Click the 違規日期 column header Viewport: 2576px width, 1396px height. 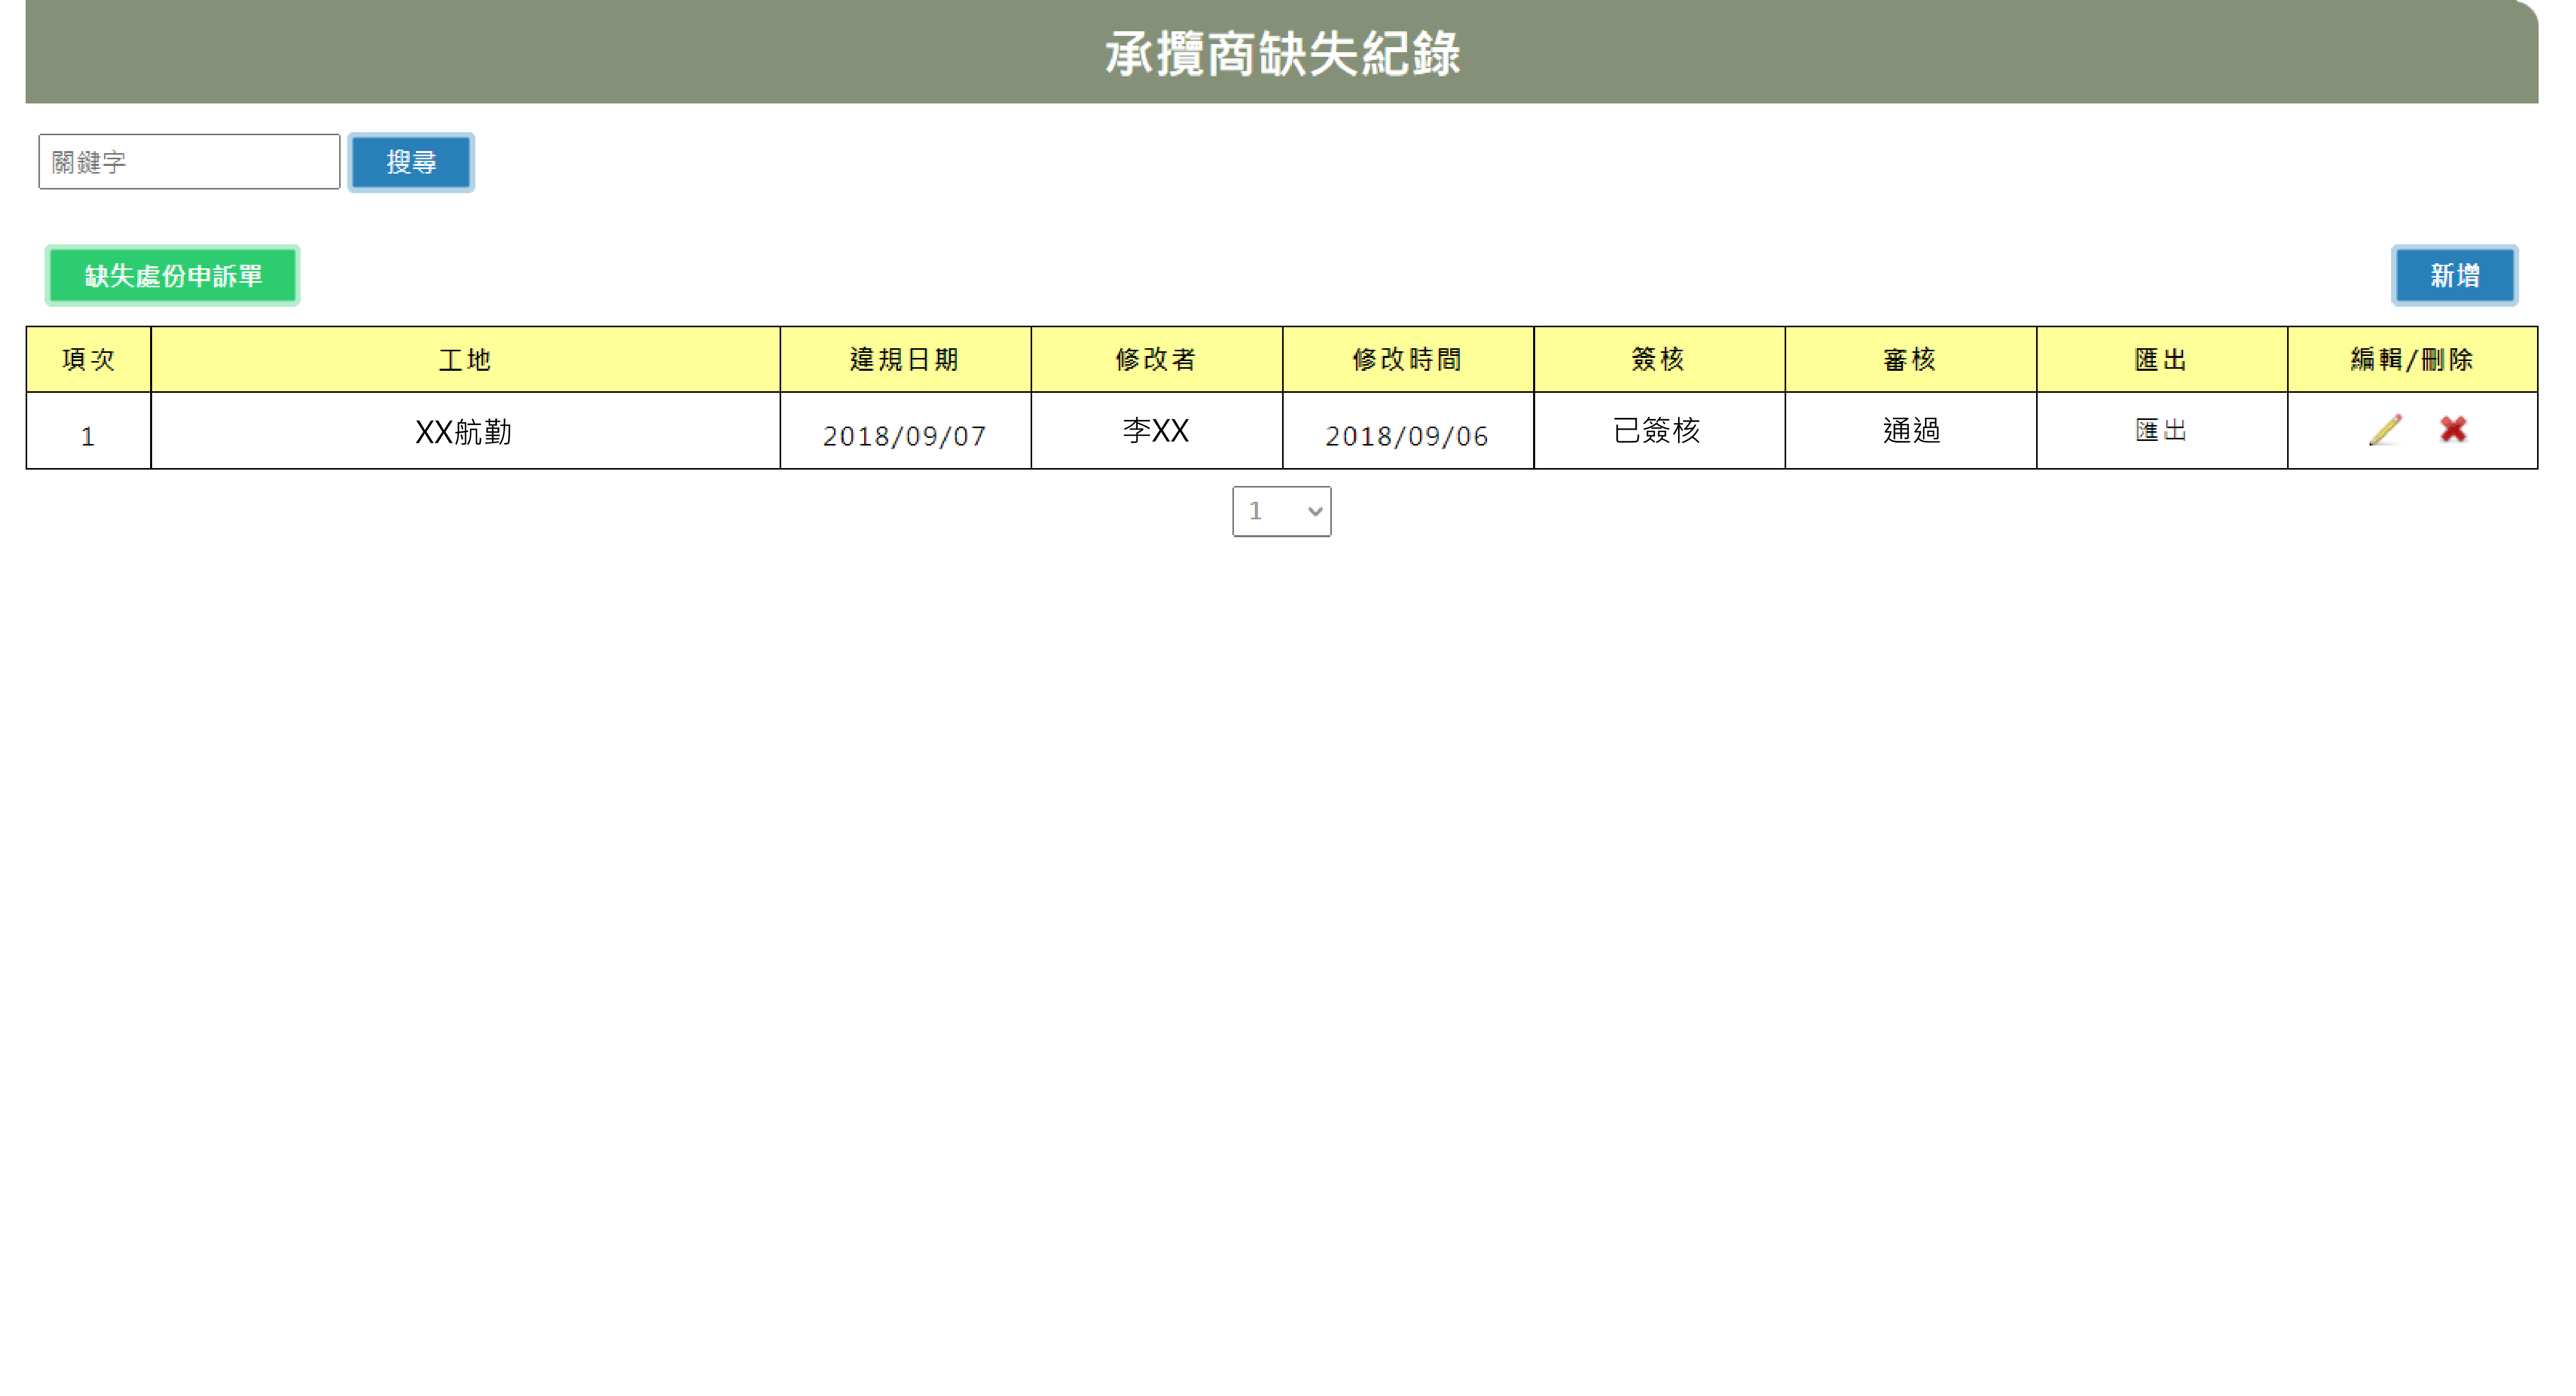[x=905, y=359]
